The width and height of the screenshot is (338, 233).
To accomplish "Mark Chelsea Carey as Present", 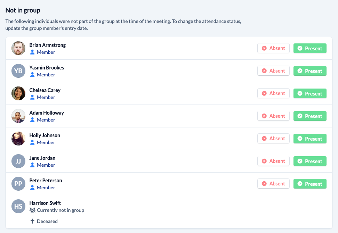I will pos(310,93).
